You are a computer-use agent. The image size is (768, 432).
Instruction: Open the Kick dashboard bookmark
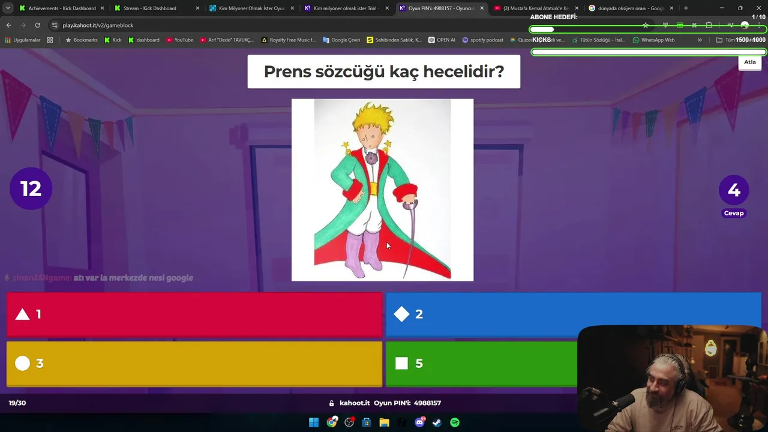point(143,40)
